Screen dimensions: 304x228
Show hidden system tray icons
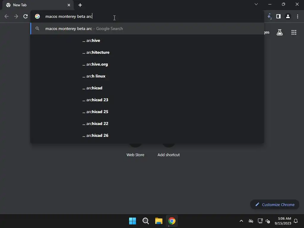[x=241, y=221]
